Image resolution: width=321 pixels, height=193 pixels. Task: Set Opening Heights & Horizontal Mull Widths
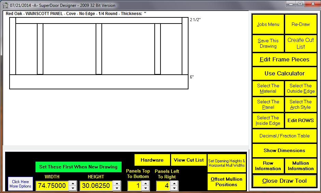(227, 163)
